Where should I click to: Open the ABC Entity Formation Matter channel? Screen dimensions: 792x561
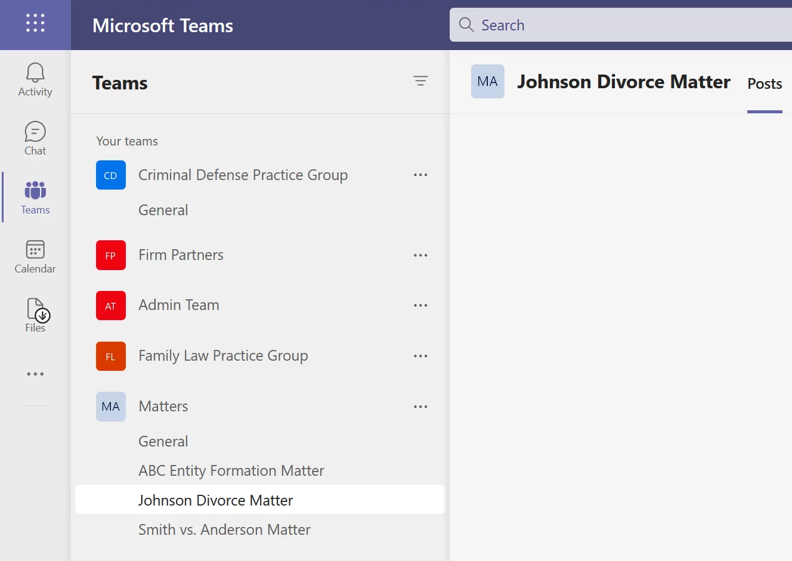click(231, 470)
